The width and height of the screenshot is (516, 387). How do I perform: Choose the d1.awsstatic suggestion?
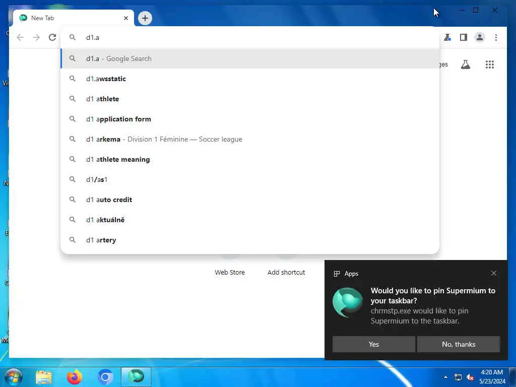pos(250,79)
